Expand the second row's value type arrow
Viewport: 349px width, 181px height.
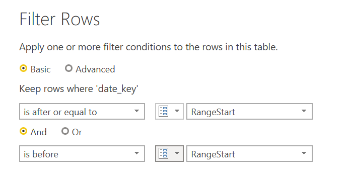(177, 153)
